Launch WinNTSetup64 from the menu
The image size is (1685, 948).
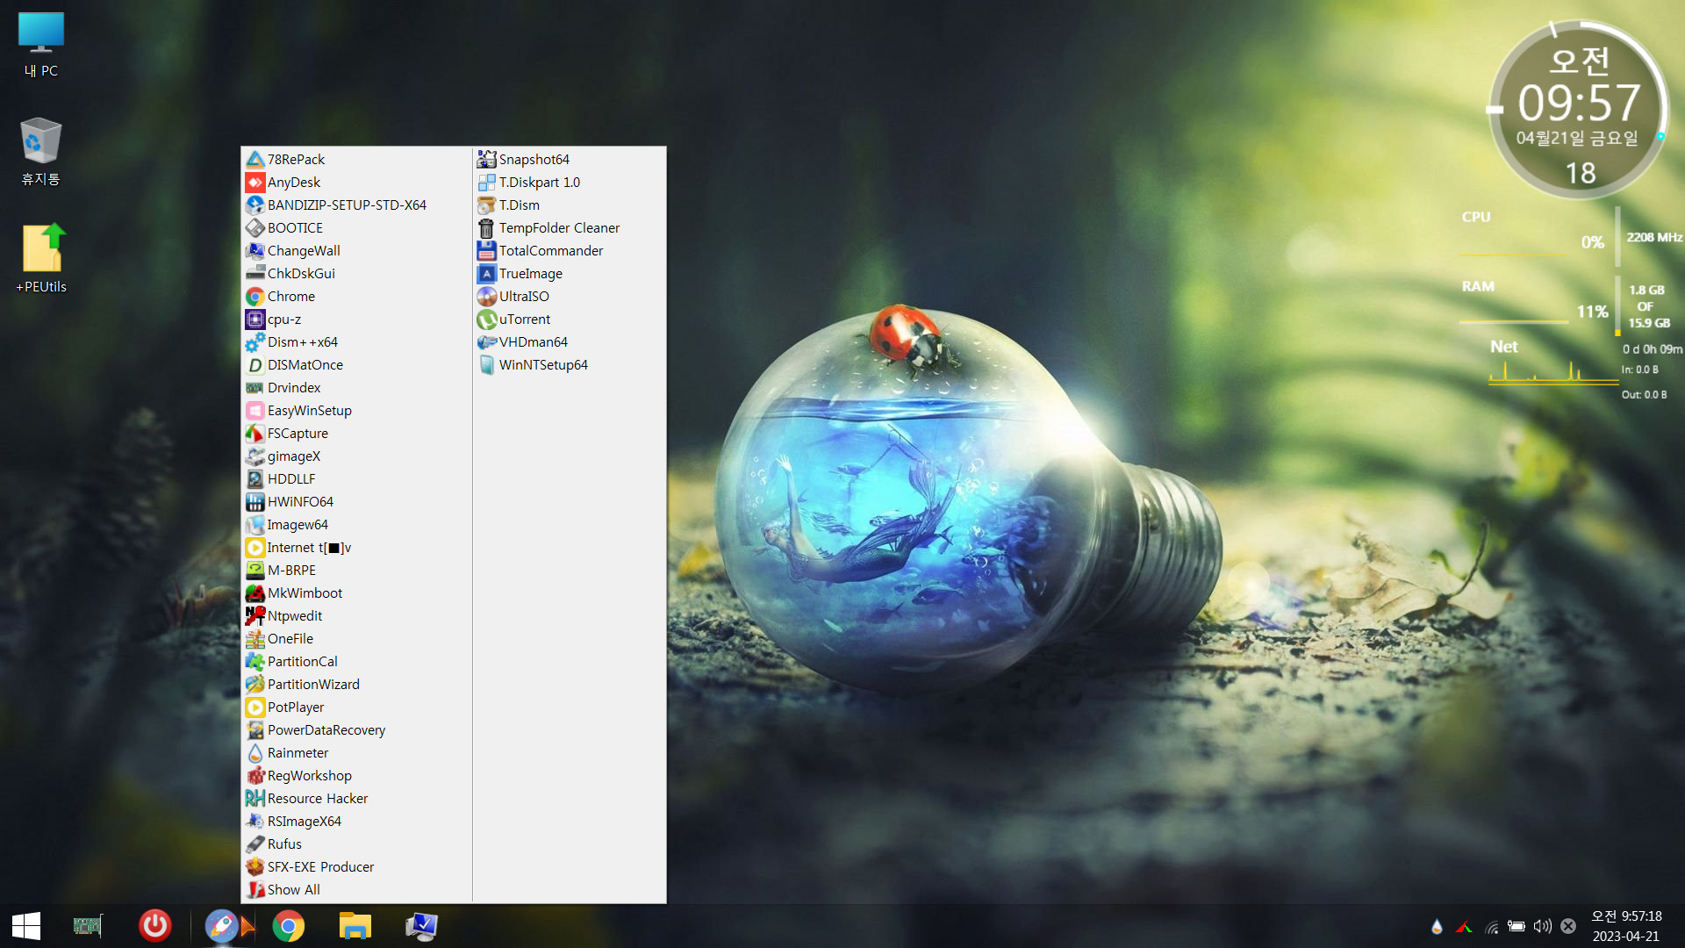pyautogui.click(x=570, y=364)
